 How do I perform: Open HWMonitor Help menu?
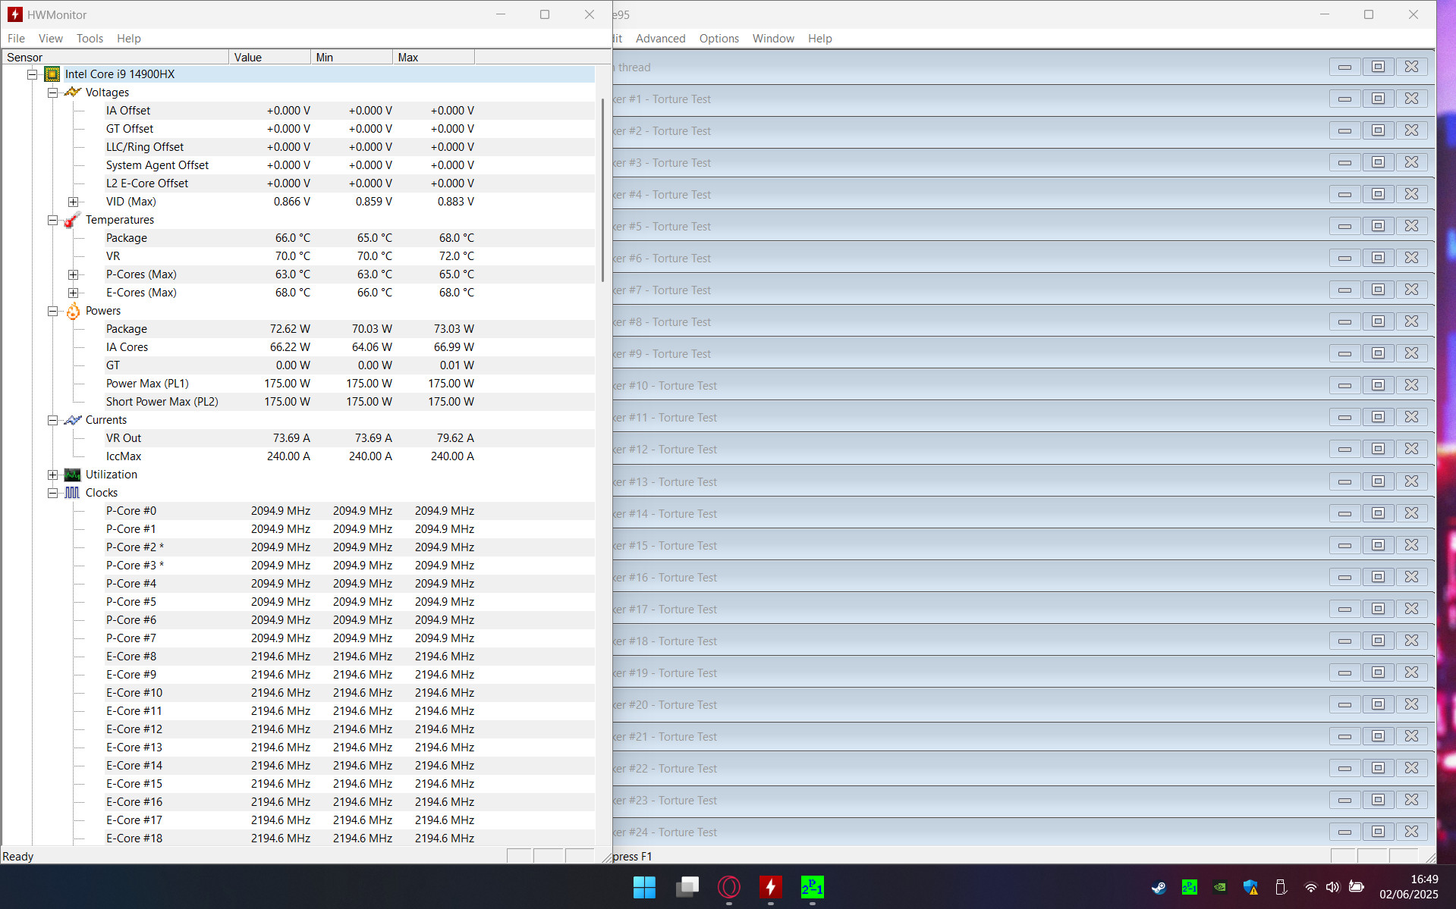click(129, 39)
